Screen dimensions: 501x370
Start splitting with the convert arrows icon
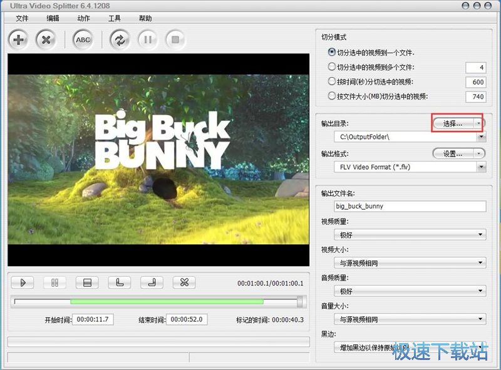point(120,39)
